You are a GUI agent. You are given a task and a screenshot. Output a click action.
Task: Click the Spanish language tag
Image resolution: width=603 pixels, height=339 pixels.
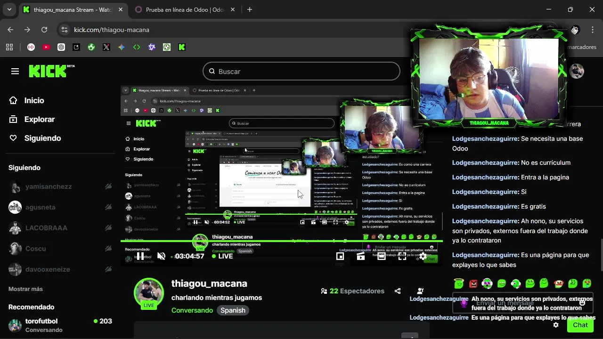[x=233, y=310]
